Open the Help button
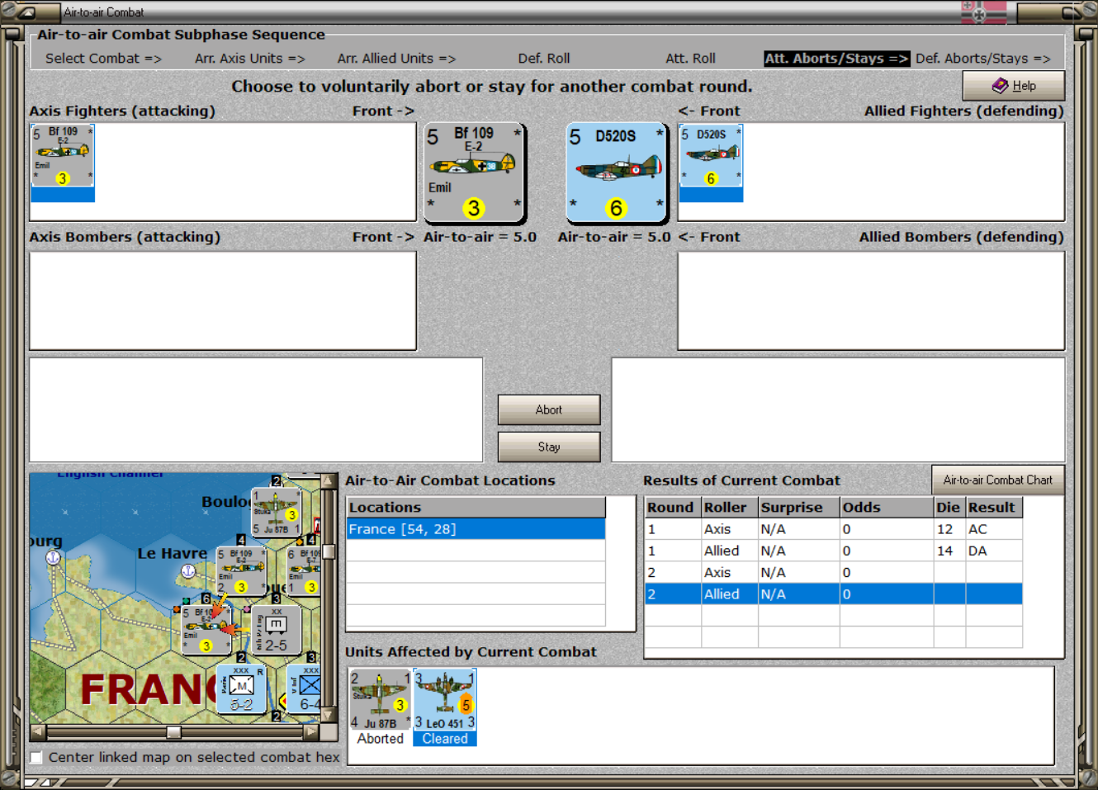 [1013, 85]
